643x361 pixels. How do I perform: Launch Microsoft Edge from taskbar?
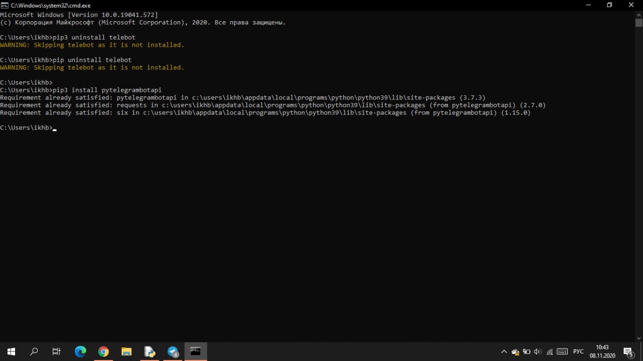pos(80,351)
